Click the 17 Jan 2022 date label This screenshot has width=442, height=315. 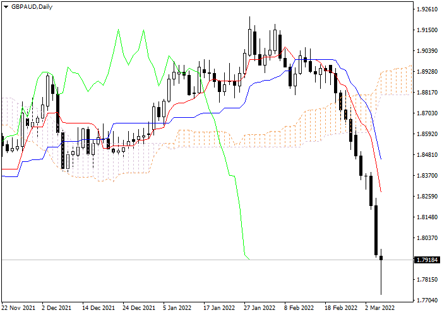click(219, 307)
